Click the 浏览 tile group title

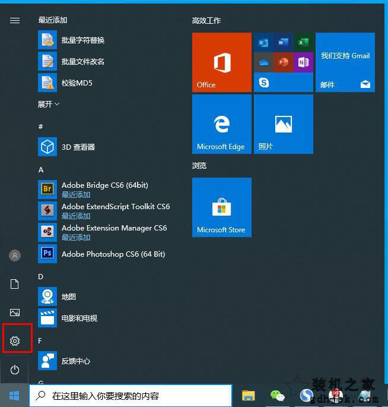tap(199, 165)
